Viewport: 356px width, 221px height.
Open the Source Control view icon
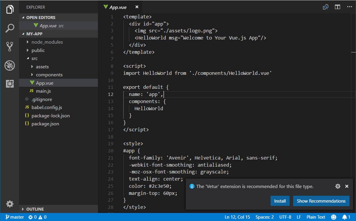pos(10,47)
